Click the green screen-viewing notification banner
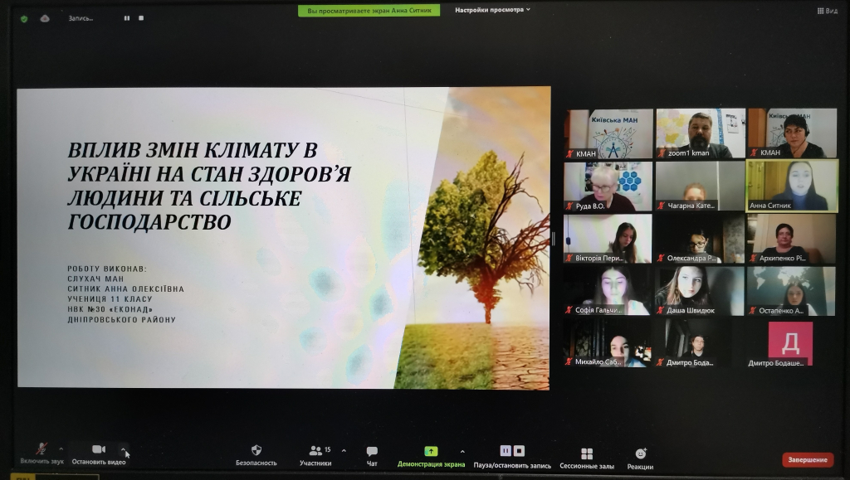Viewport: 850px width, 480px height. point(369,10)
